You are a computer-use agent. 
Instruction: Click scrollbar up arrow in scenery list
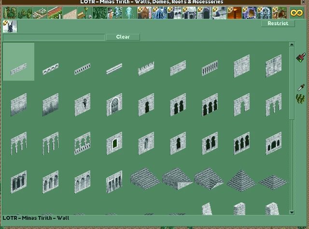point(292,44)
